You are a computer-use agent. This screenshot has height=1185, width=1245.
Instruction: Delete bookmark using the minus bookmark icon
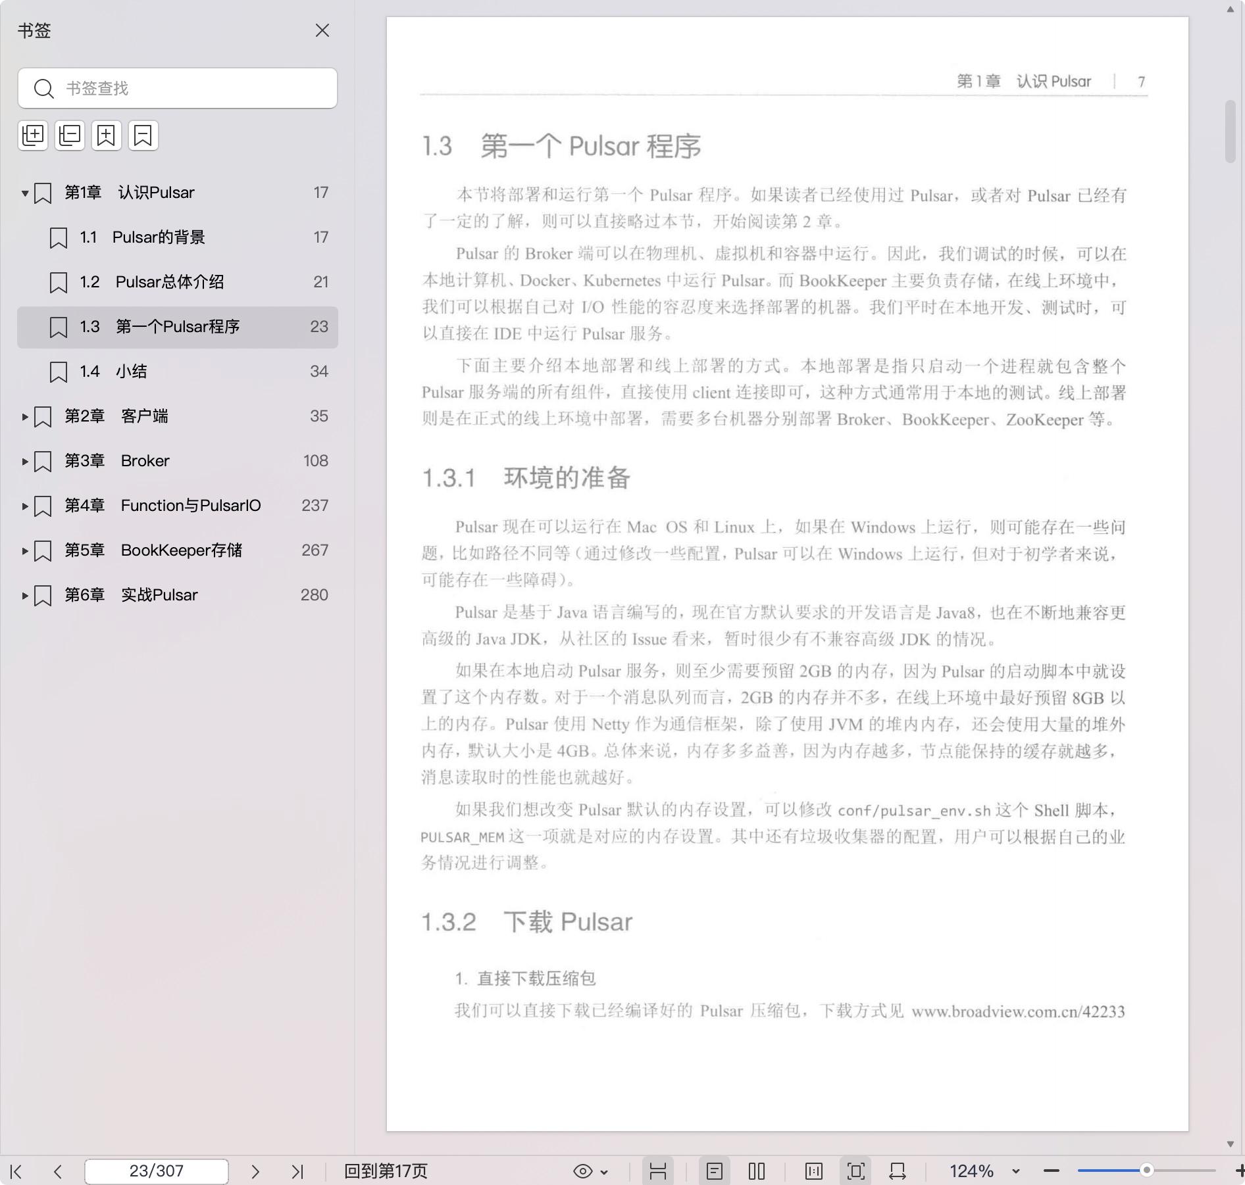(143, 135)
